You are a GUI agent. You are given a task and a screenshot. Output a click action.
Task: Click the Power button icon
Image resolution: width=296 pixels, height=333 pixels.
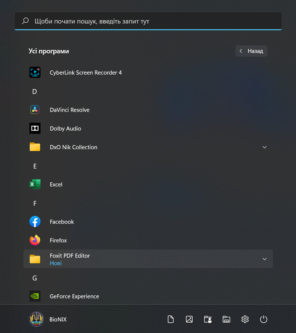coord(264,319)
